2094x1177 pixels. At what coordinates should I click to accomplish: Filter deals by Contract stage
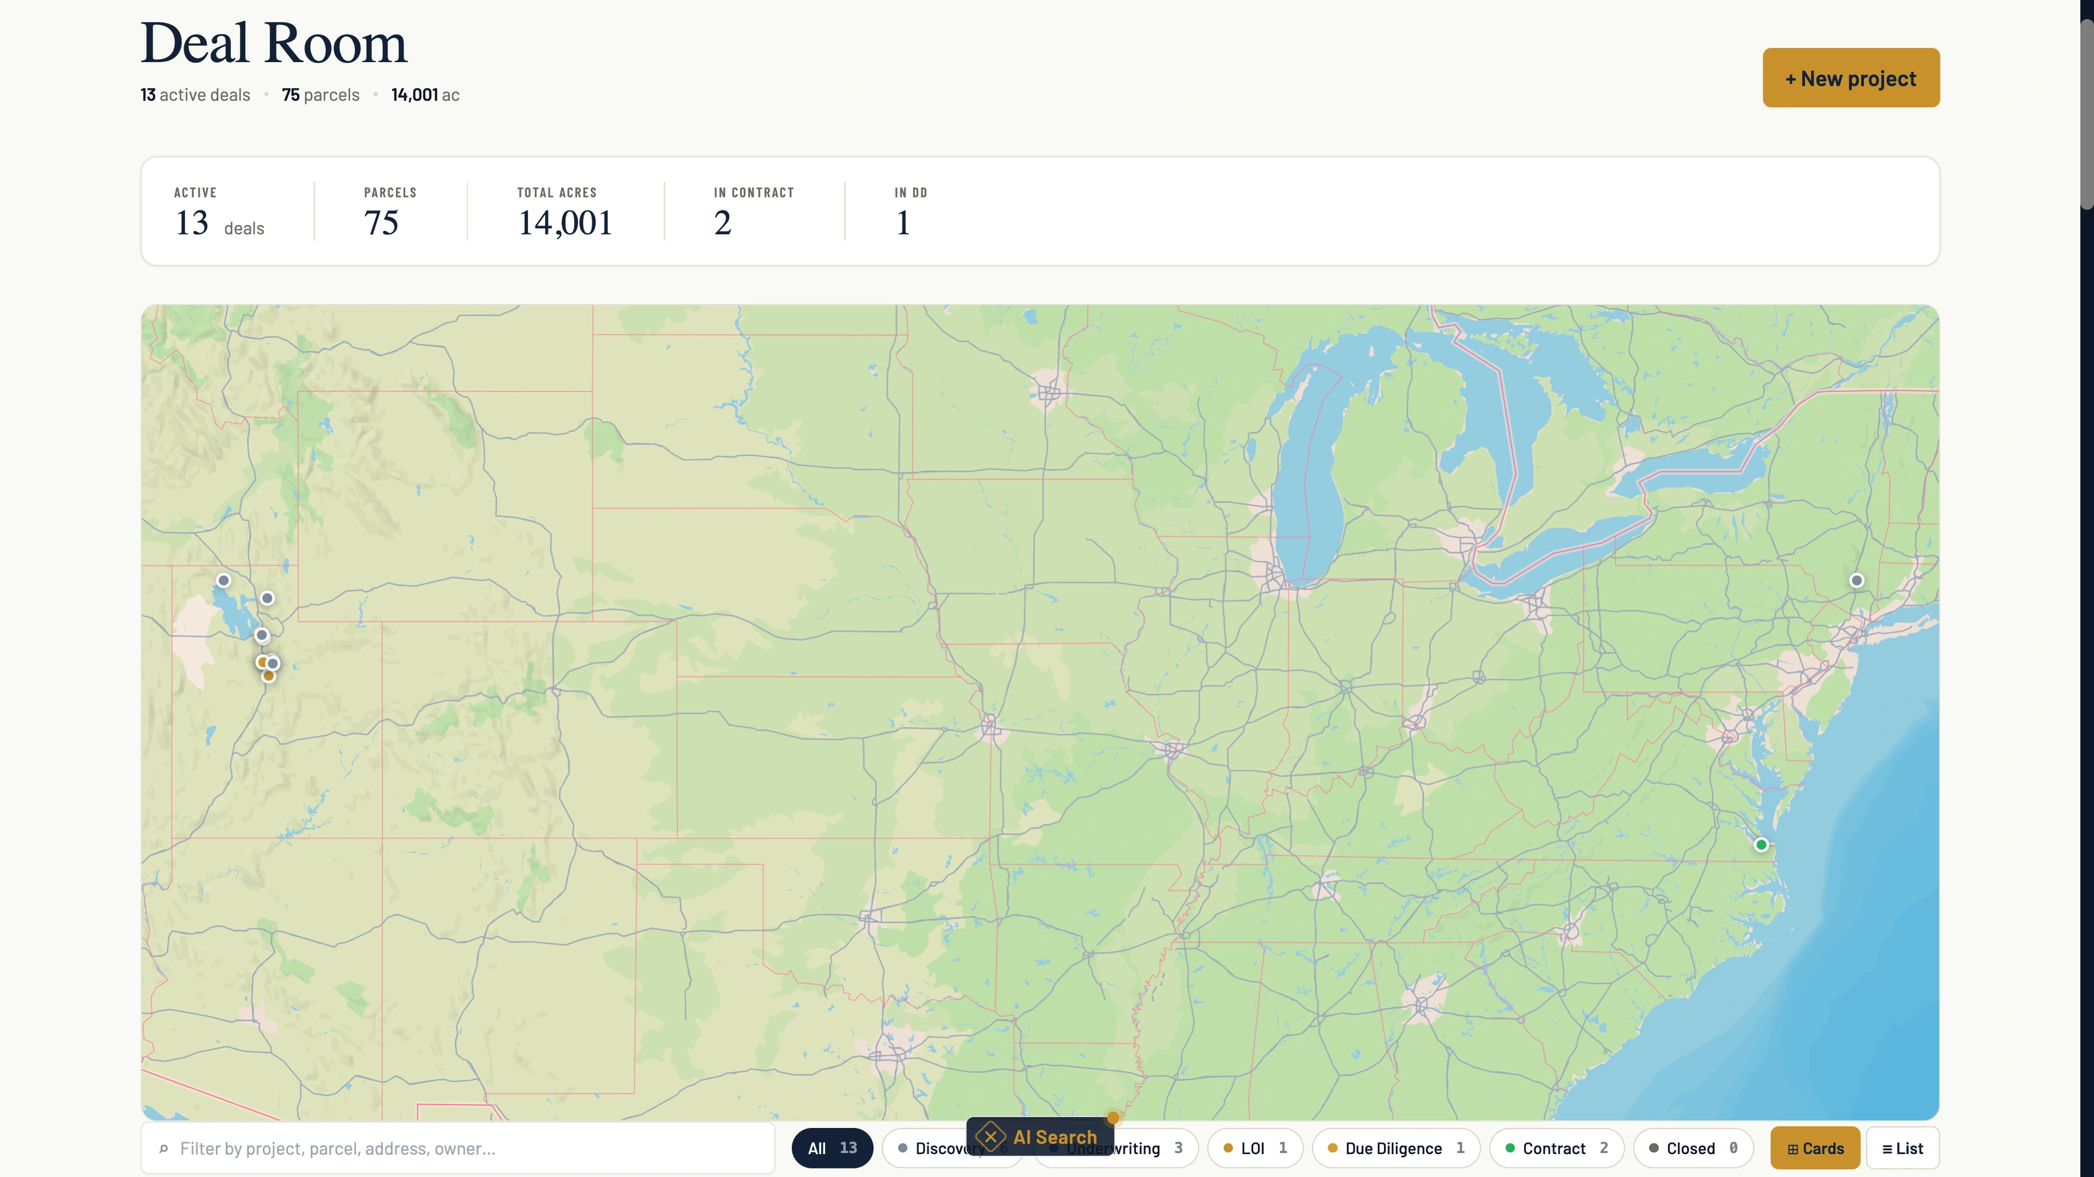click(1557, 1148)
